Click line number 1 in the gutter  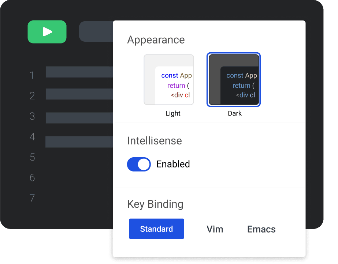point(32,76)
